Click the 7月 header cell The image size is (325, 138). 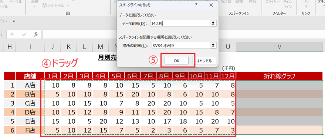[x=148, y=76]
